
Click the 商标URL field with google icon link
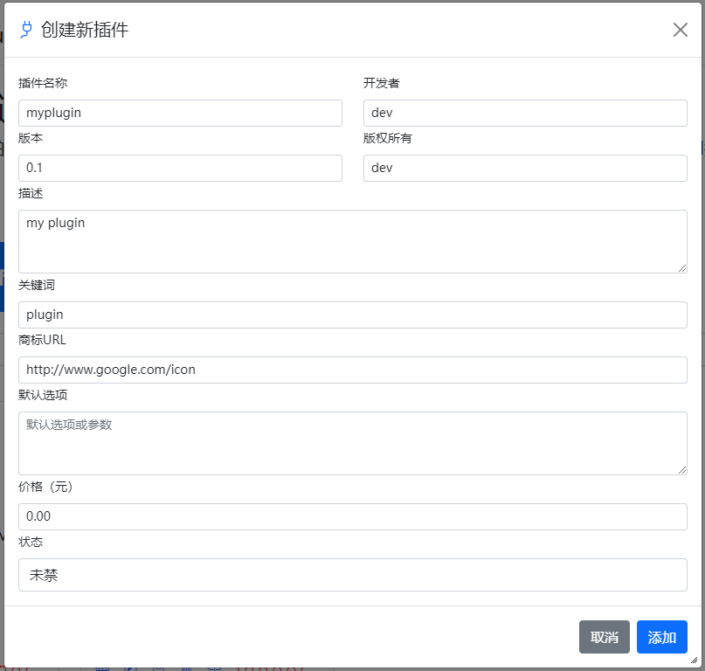352,370
